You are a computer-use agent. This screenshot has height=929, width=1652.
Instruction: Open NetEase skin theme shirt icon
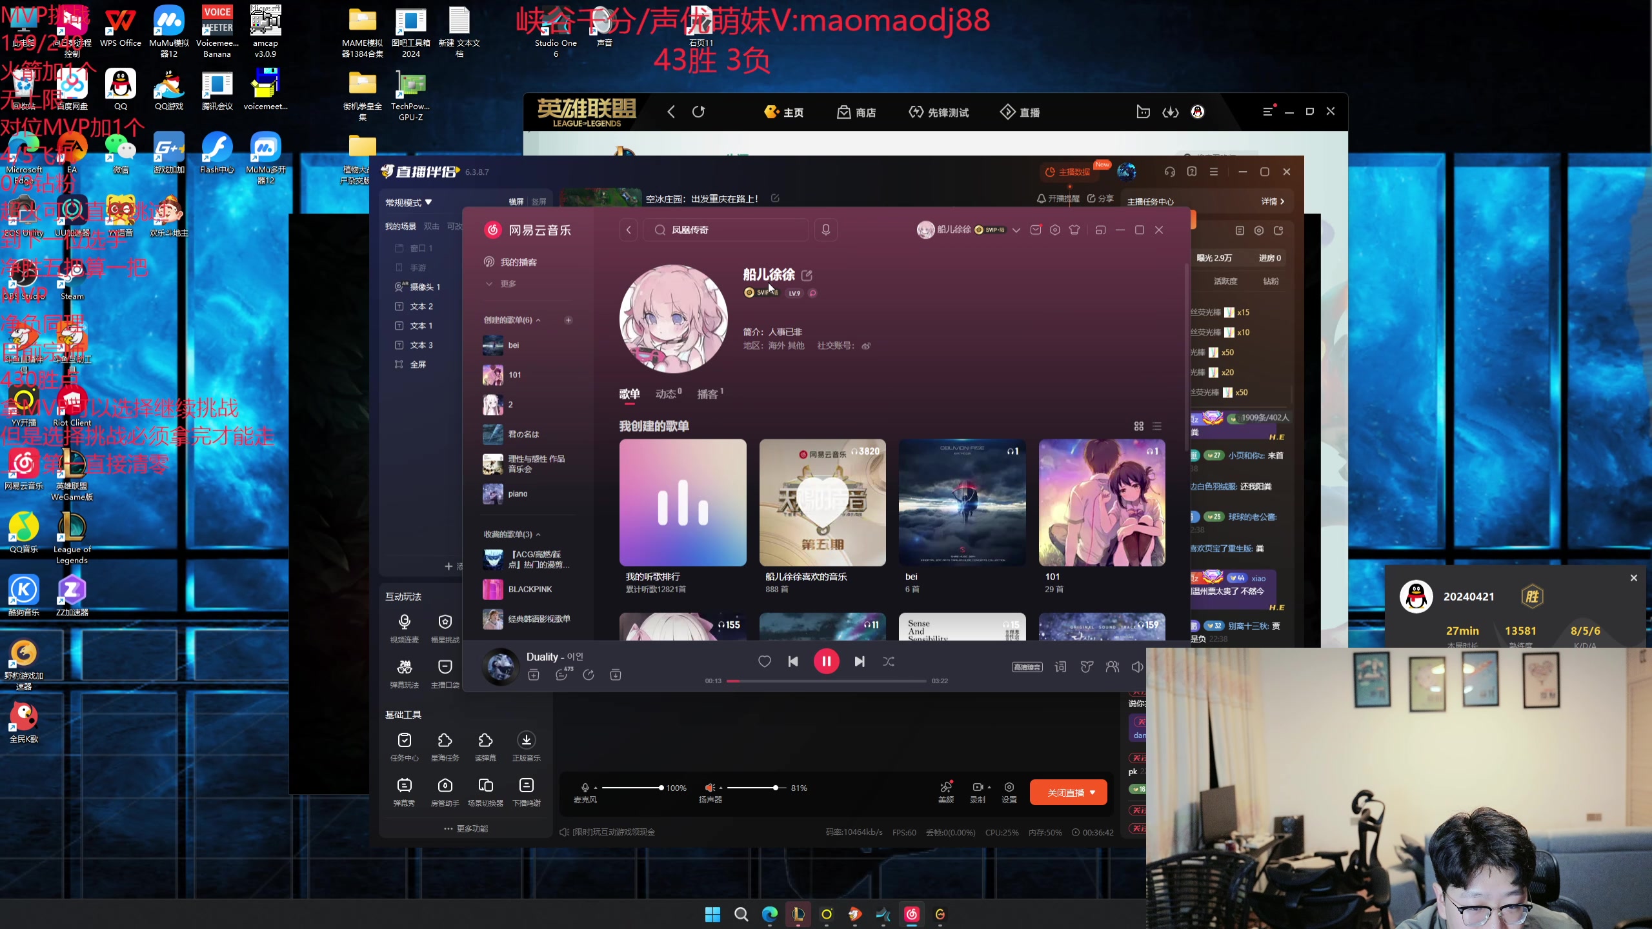1074,230
